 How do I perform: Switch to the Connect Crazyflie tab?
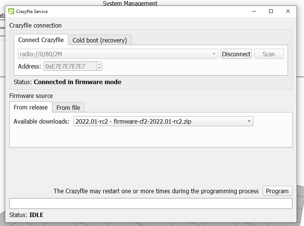41,40
